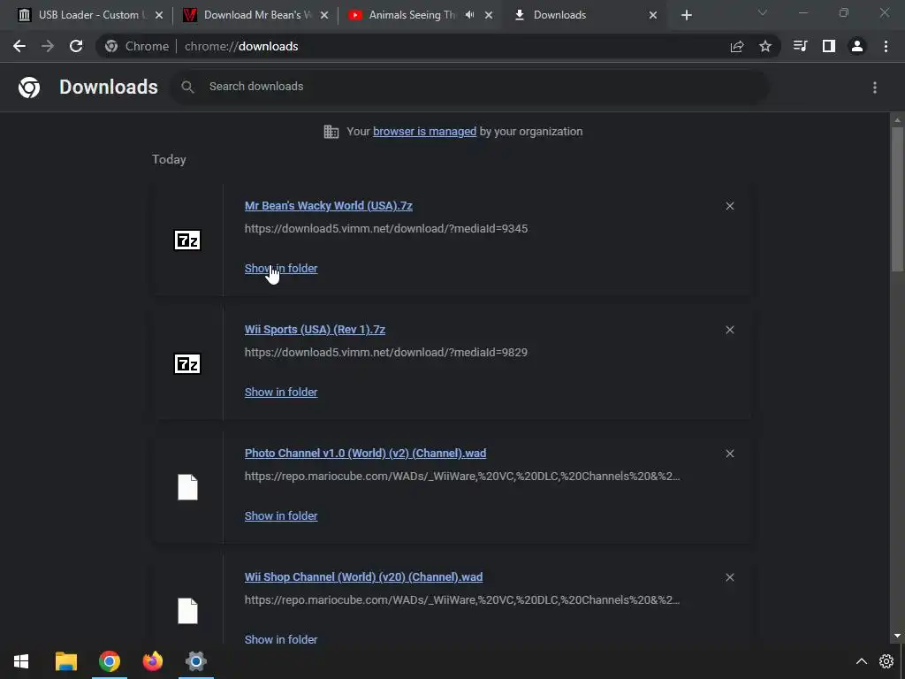
Task: Click the forward navigation arrow
Action: pos(48,46)
